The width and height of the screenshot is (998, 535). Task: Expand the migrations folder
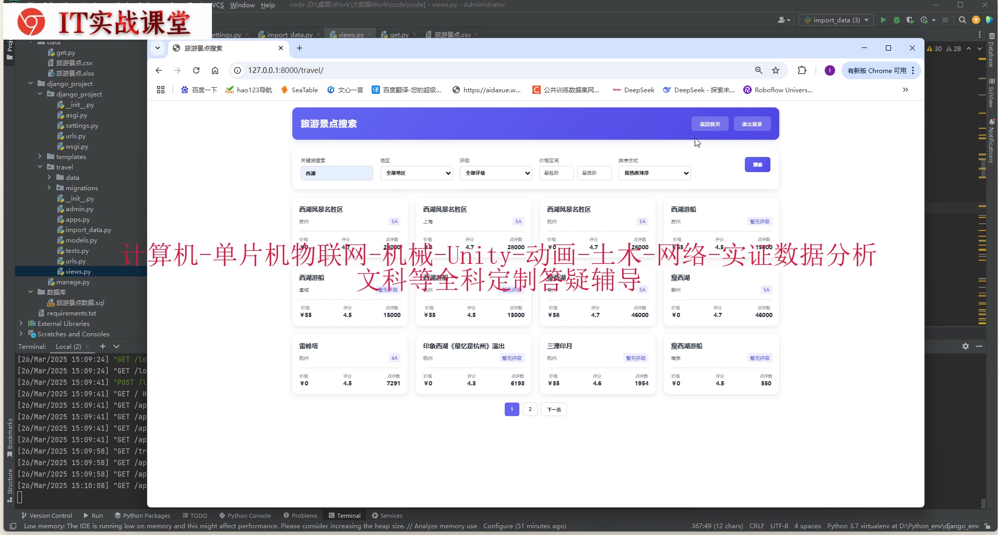[x=50, y=188]
